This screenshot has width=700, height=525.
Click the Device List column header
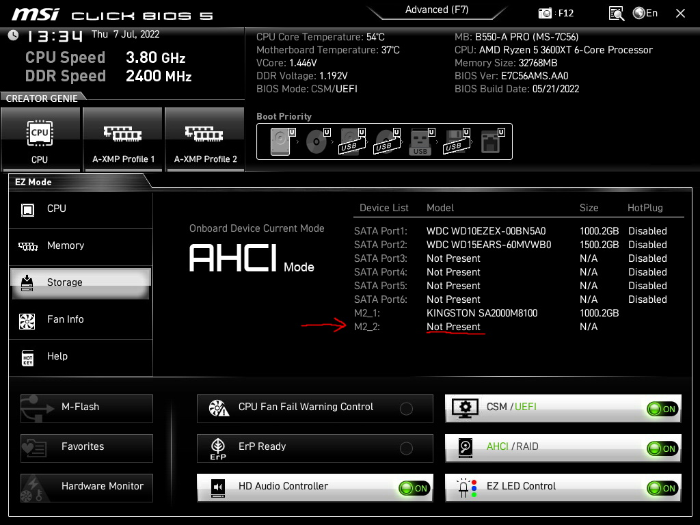(x=384, y=208)
